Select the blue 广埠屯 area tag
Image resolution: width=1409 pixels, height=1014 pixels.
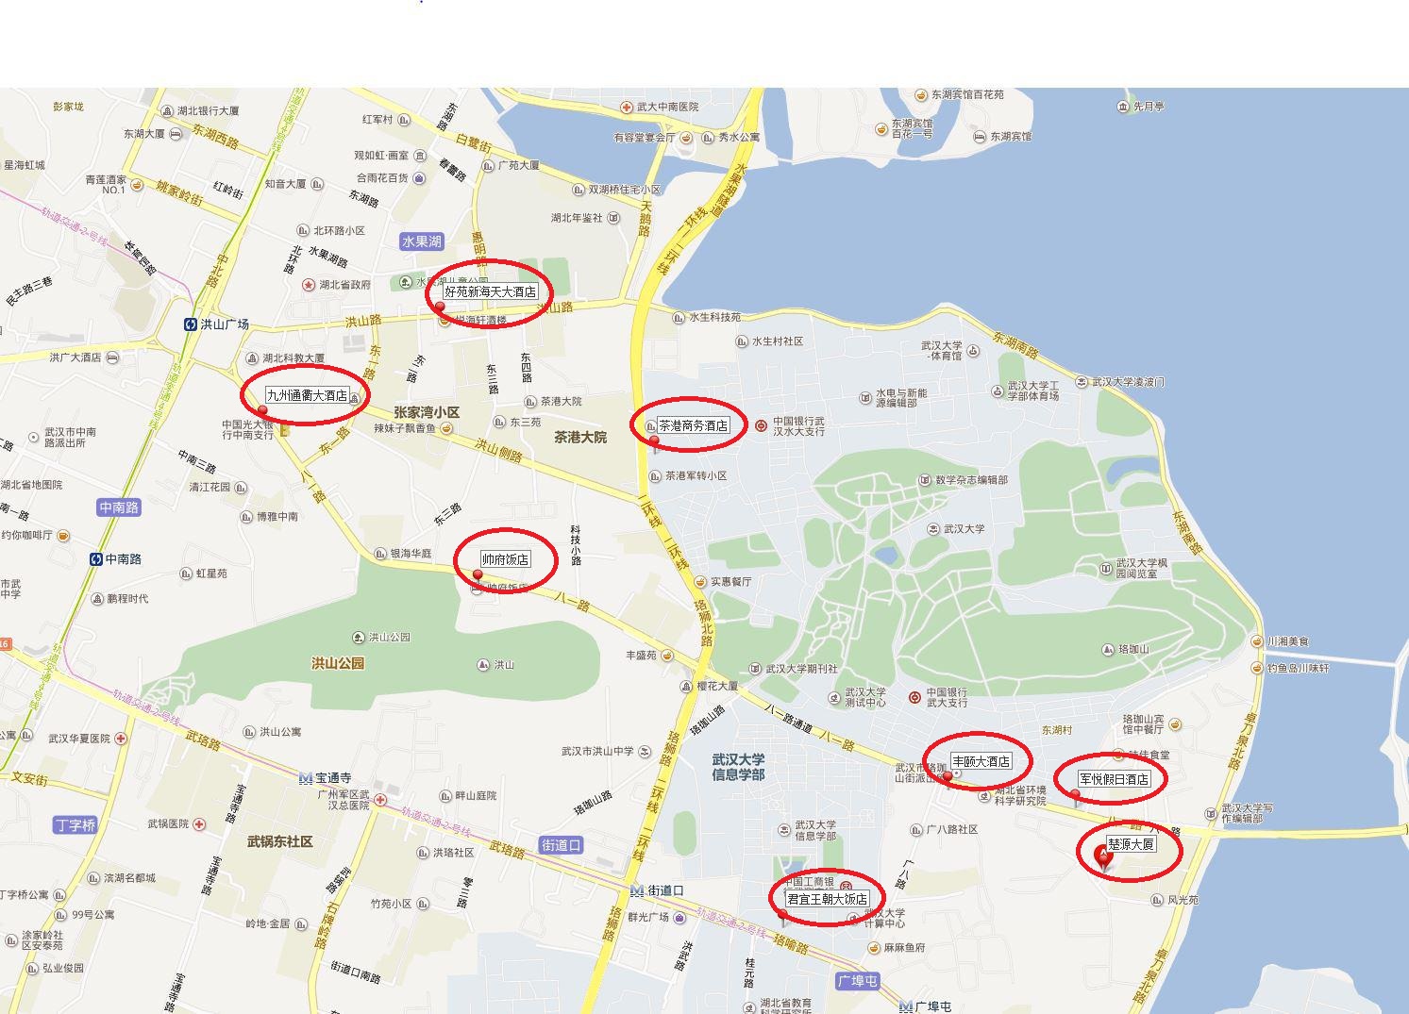point(858,981)
